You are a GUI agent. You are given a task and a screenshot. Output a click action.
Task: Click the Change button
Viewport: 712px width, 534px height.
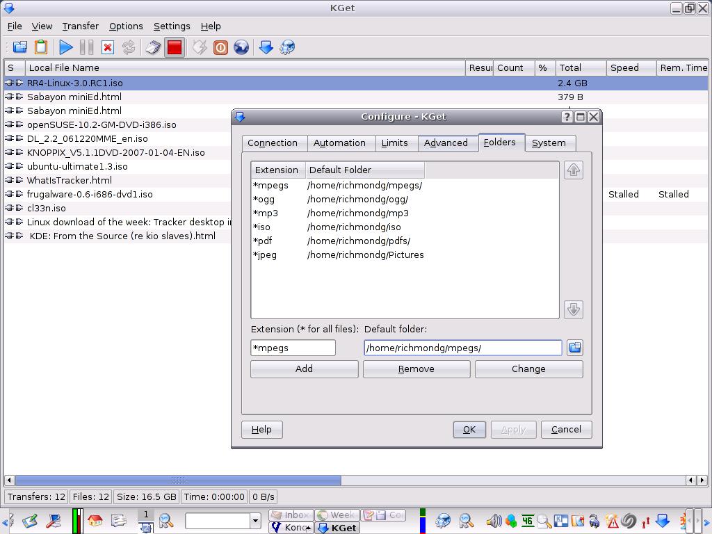coord(529,369)
